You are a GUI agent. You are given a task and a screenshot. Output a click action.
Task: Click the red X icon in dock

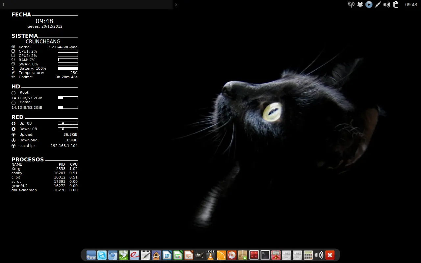(x=330, y=255)
